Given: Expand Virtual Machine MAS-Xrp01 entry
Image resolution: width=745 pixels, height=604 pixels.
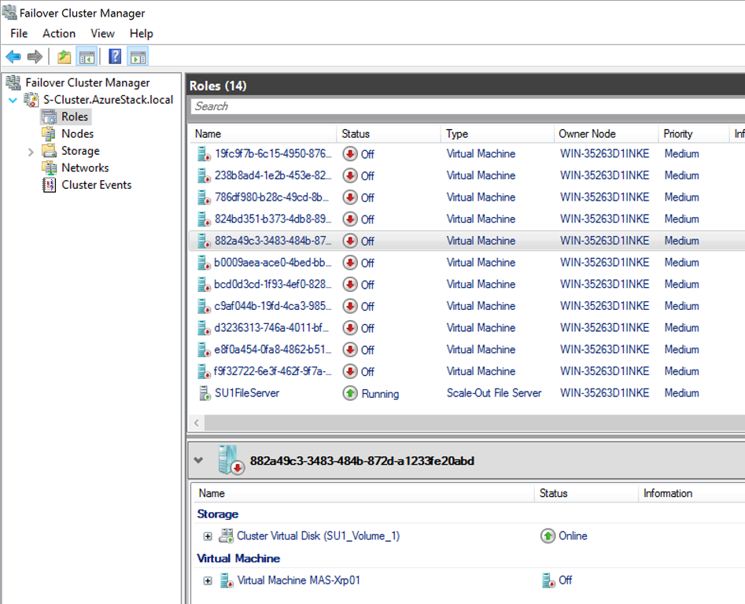Looking at the screenshot, I should [208, 580].
